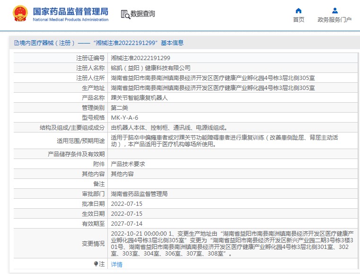Open the 政务服务门户 portal
Screen dimensions: 360x274
click(334, 19)
